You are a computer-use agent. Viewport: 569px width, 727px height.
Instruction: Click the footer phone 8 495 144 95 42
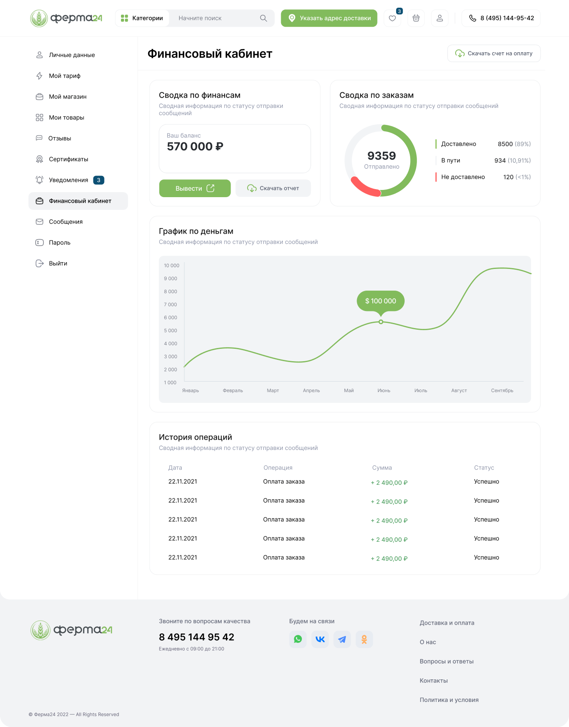(x=197, y=637)
